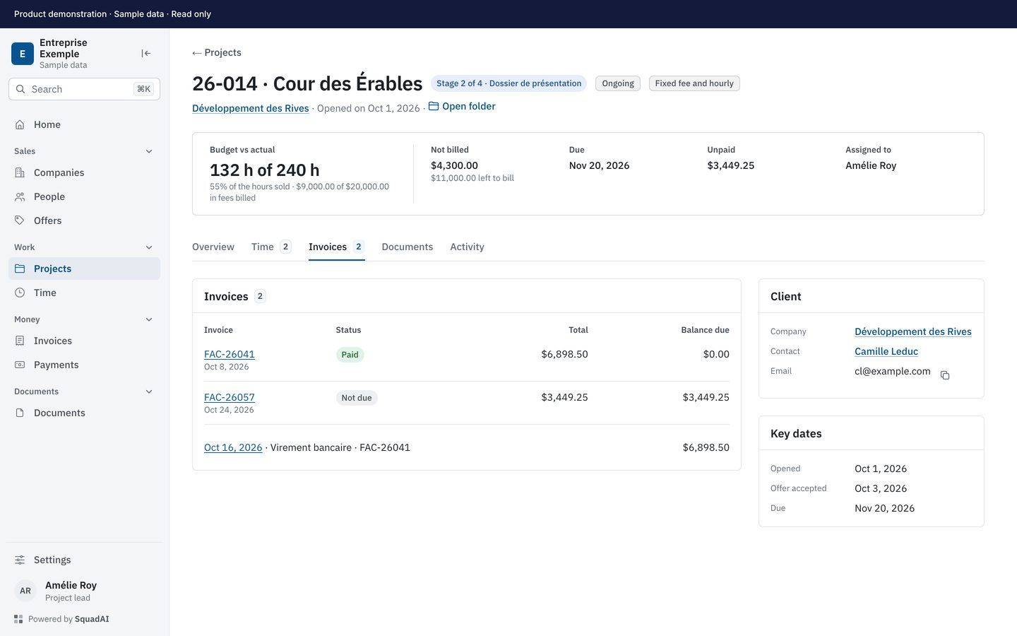
Task: Open Settings in the sidebar
Action: coord(85,560)
